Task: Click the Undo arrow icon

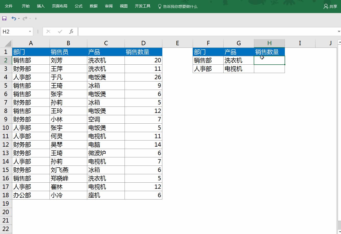Action: pyautogui.click(x=13, y=18)
